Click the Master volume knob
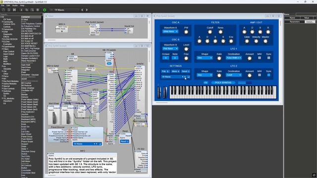Screen dimensions: 317x178 pyautogui.click(x=265, y=41)
